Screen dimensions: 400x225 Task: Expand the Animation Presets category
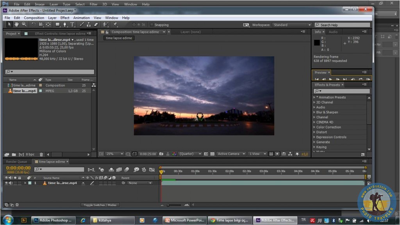coord(314,97)
